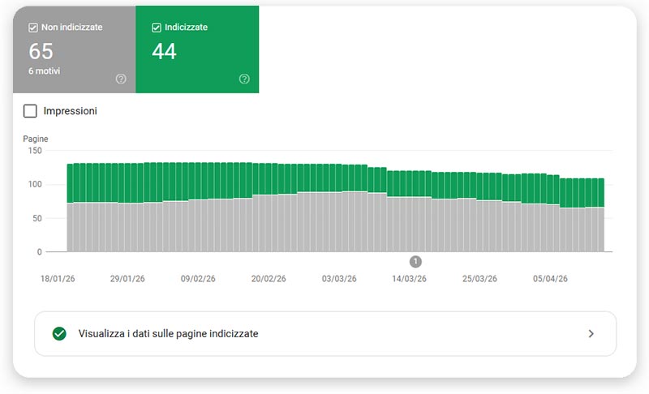The height and width of the screenshot is (394, 649).
Task: Enable the Impressioni checkbox
Action: coord(31,111)
